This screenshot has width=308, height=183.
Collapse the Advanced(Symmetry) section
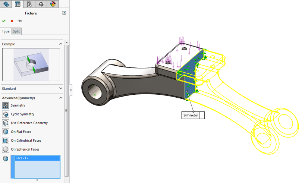(61, 98)
